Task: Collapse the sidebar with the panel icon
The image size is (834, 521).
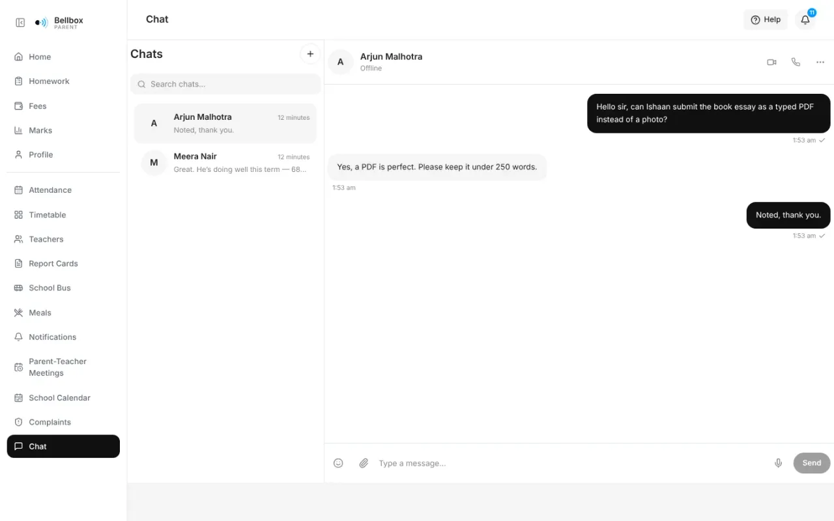Action: pyautogui.click(x=20, y=23)
